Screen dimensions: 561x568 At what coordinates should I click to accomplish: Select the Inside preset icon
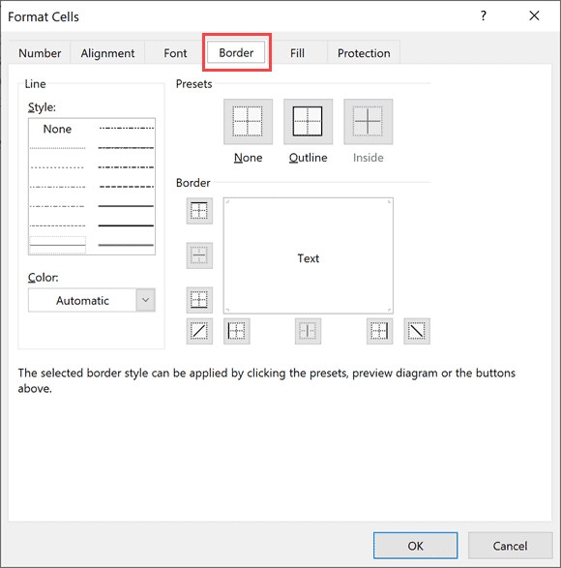pos(368,122)
